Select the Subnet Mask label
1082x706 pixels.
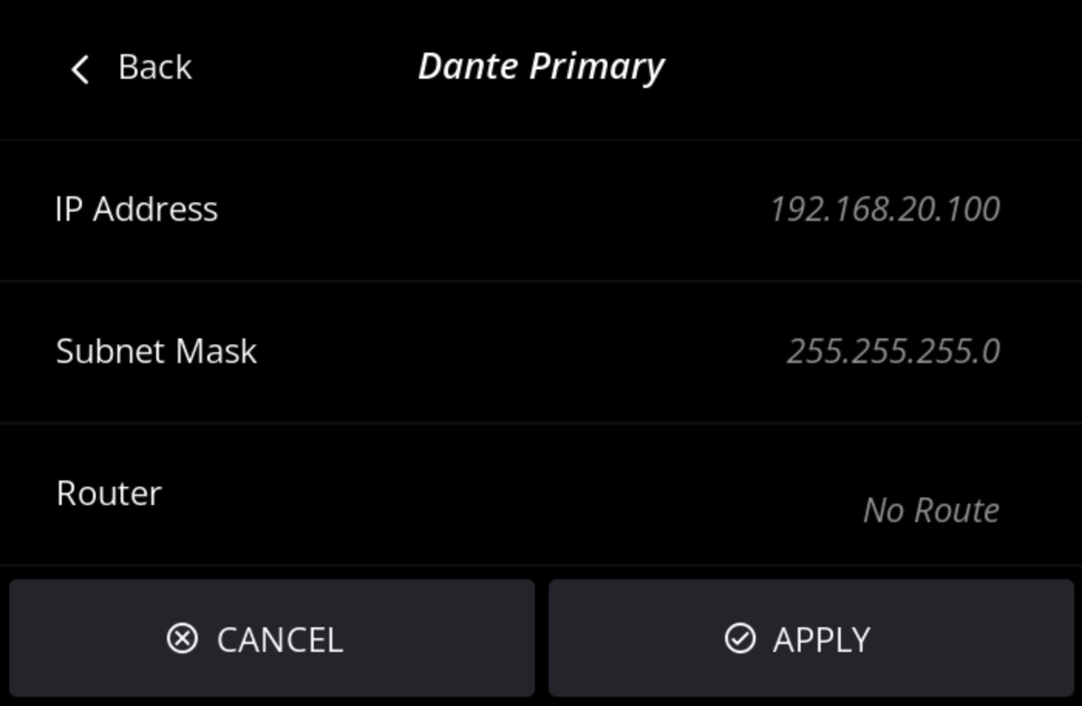pyautogui.click(x=156, y=351)
